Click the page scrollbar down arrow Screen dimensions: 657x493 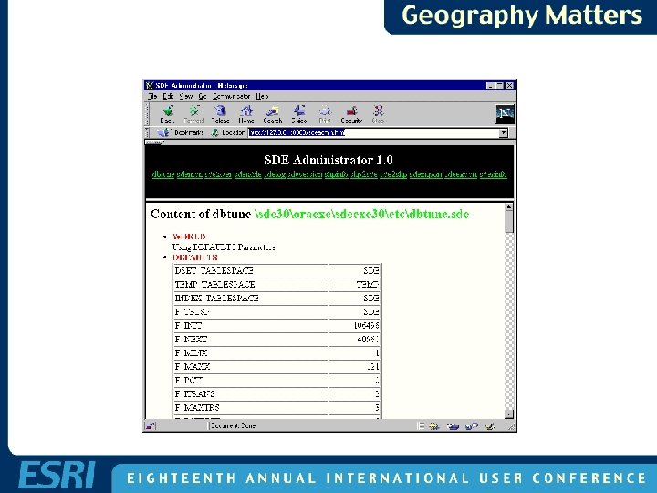coord(508,414)
